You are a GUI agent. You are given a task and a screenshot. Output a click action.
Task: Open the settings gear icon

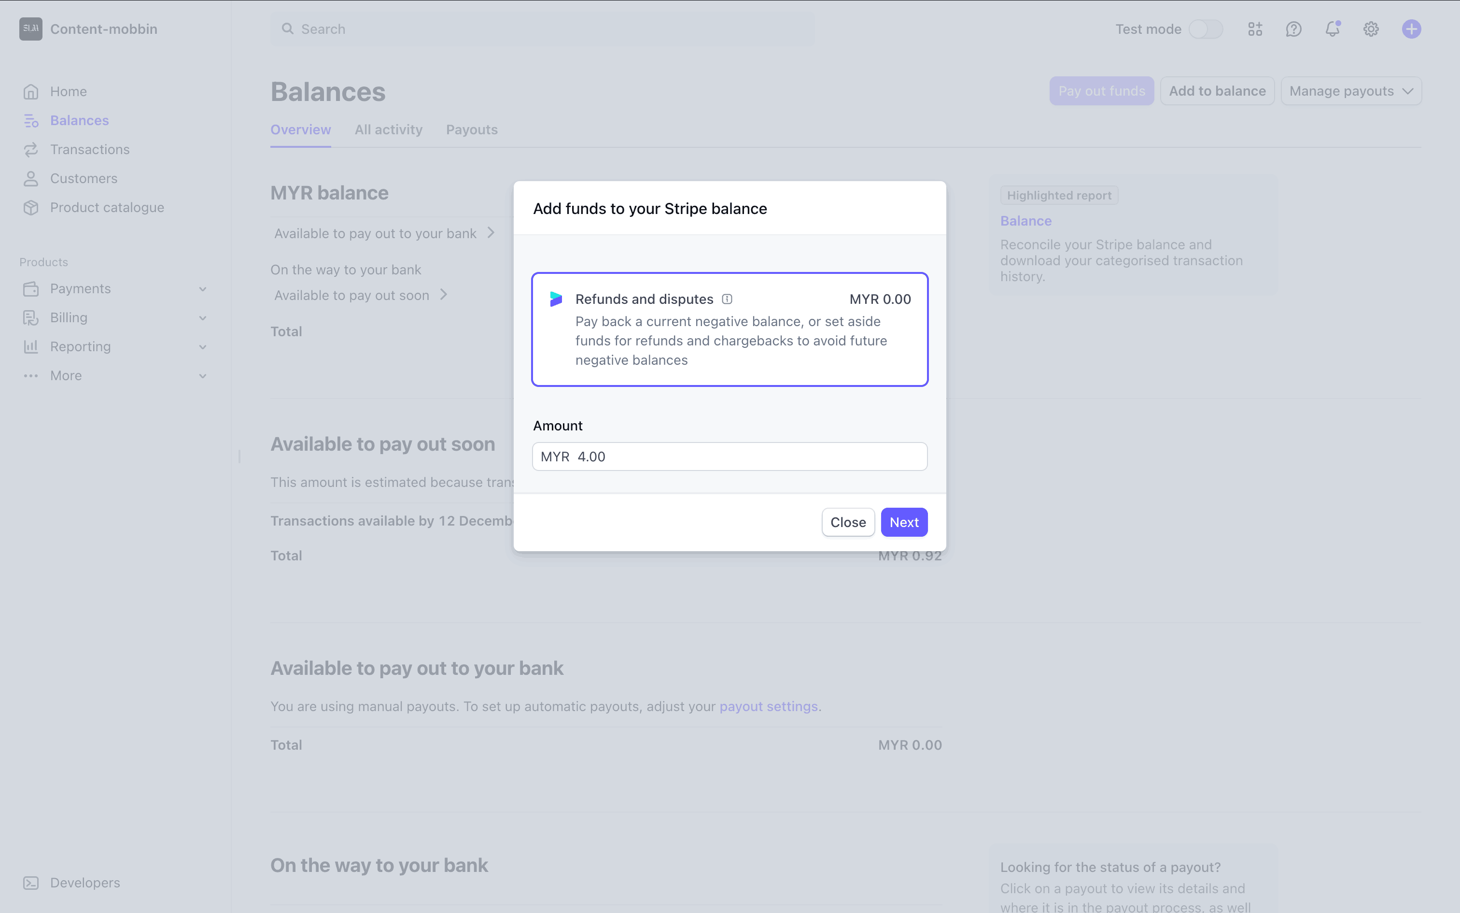1371,29
